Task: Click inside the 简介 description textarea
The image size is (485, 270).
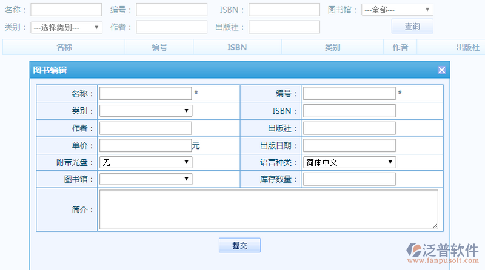Action: coord(269,209)
